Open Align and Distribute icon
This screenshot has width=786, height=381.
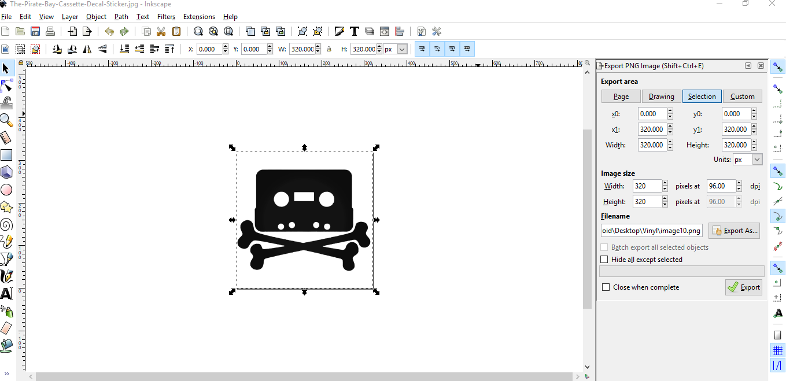click(x=399, y=31)
